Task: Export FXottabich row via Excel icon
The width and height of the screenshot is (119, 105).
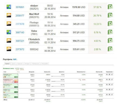Action: tap(110, 41)
